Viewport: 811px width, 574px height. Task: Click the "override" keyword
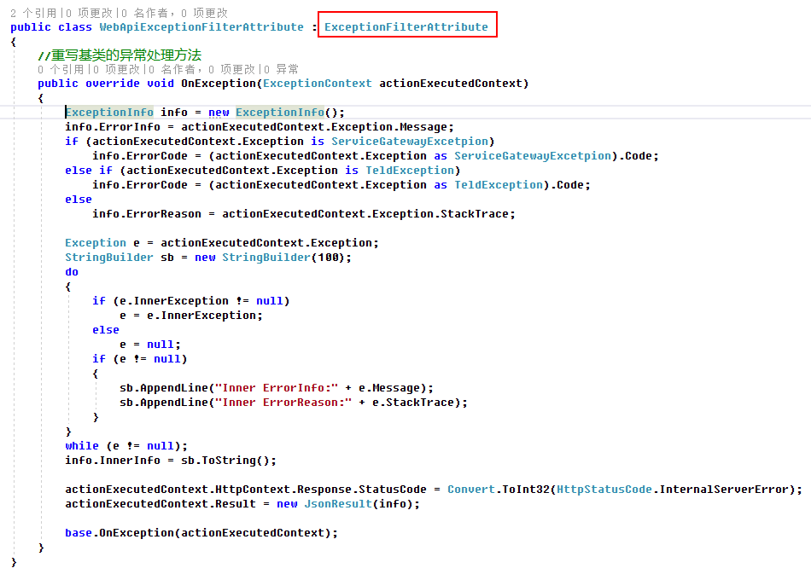click(112, 84)
